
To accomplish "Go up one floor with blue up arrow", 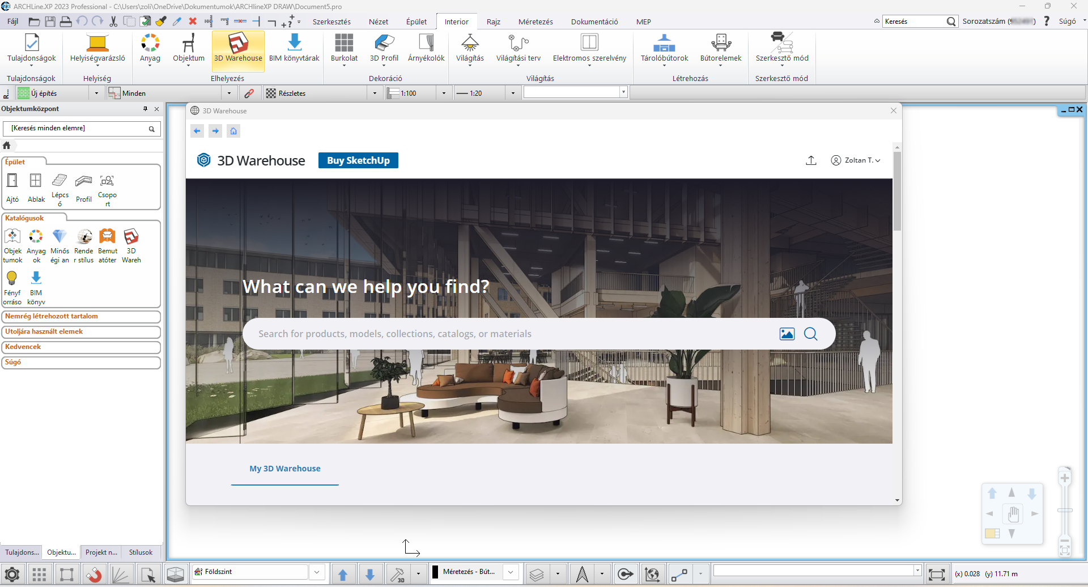I will [x=343, y=575].
